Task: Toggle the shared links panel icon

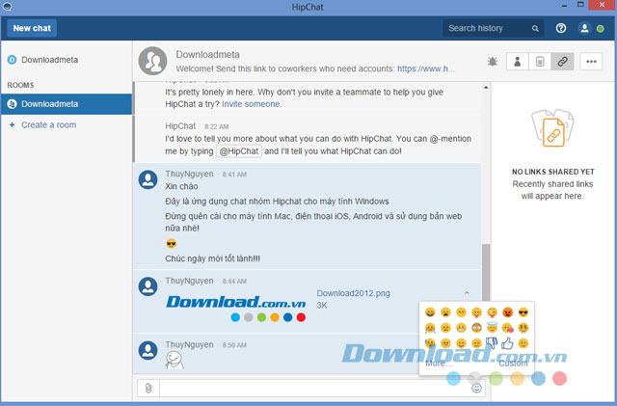Action: coord(562,62)
